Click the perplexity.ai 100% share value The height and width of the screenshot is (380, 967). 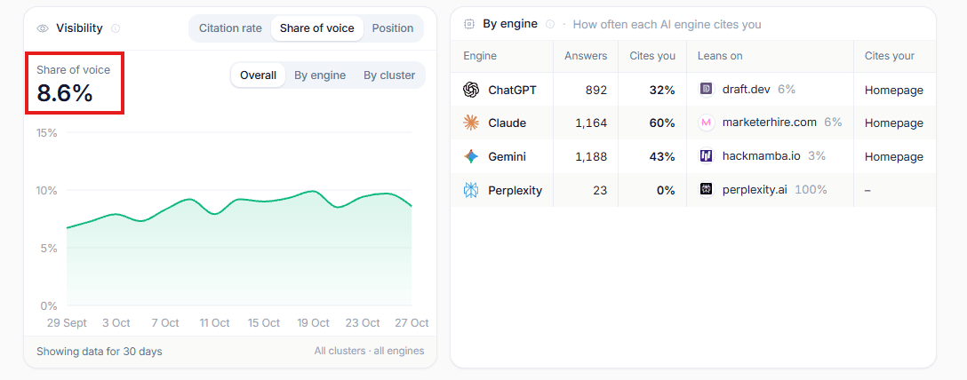[811, 190]
